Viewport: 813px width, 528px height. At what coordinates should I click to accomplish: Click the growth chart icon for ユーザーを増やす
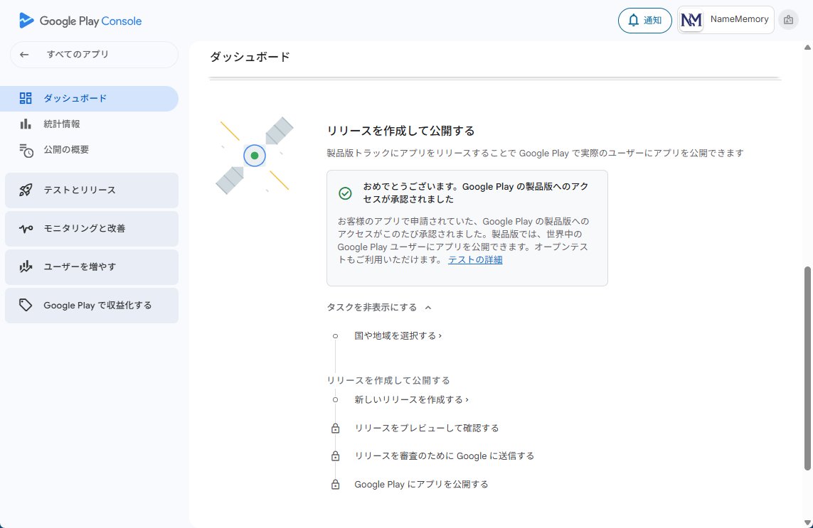click(x=26, y=267)
